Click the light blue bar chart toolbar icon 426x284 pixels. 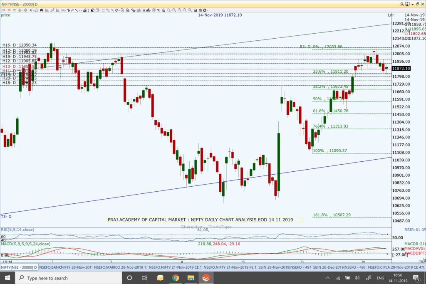pos(37,10)
